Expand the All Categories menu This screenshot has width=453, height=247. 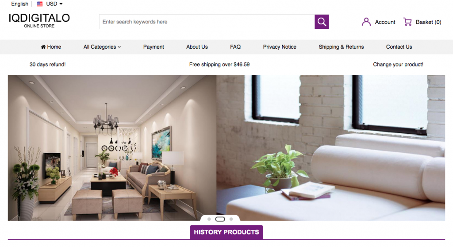pyautogui.click(x=102, y=47)
